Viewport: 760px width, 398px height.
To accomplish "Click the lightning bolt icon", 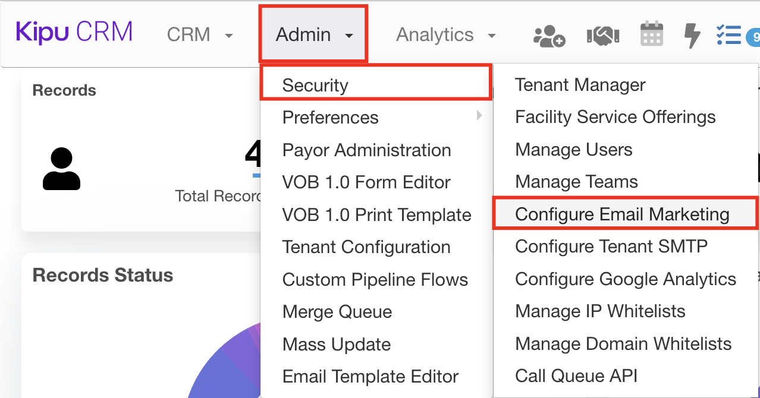I will tap(692, 34).
